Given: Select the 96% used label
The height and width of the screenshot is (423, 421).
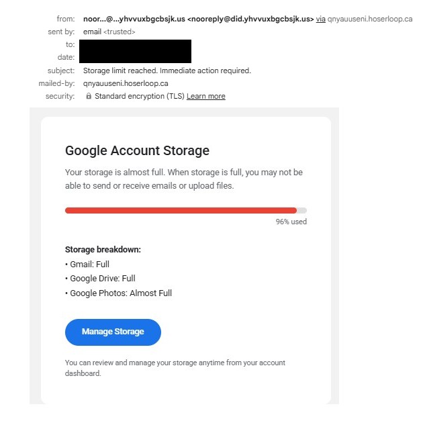Looking at the screenshot, I should click(291, 222).
